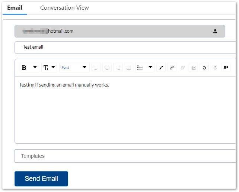Insert a bulleted list

tap(140, 68)
